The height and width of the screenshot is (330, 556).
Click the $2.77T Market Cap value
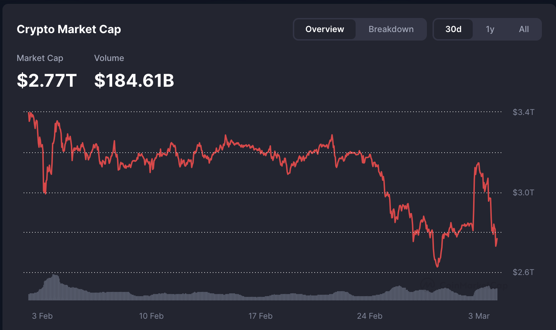[47, 80]
